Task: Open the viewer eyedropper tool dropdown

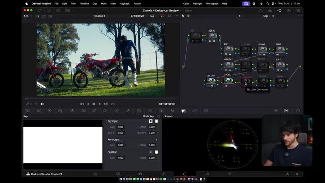Action: [x=29, y=104]
